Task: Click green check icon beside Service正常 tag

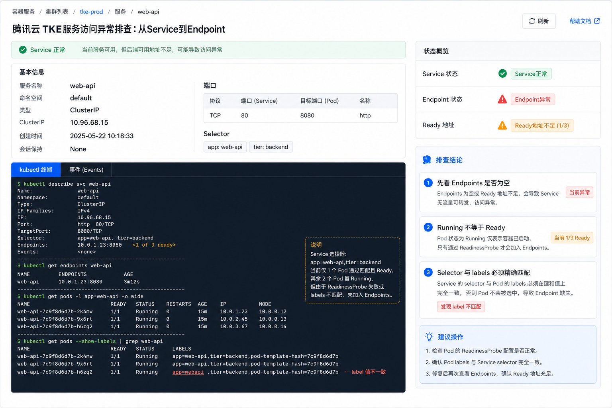Action: [x=502, y=73]
